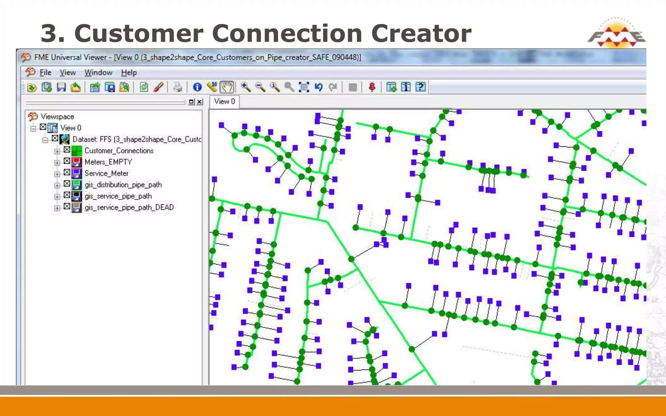
Task: Expand the gis_service_pipe_path node
Action: click(57, 197)
